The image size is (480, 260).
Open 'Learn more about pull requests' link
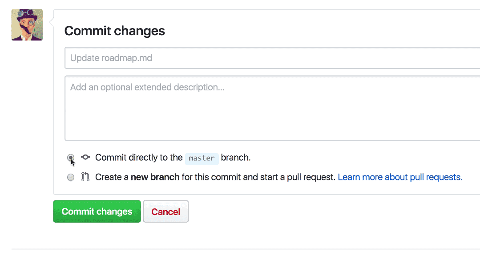[400, 177]
